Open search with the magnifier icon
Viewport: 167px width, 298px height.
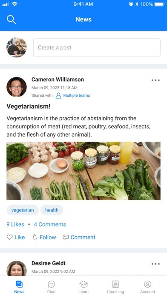click(x=11, y=19)
